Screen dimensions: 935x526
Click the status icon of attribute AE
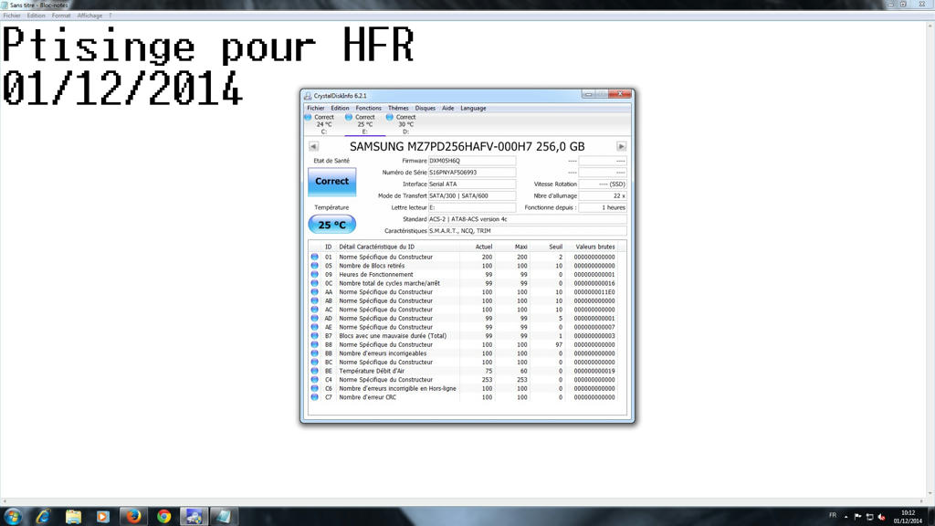tap(315, 327)
